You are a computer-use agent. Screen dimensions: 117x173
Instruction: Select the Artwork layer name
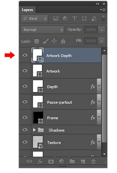(53, 71)
